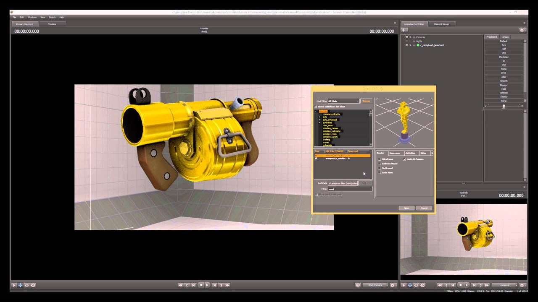Viewport: 538px width, 302px height.
Task: Open the Scripts menu
Action: click(x=52, y=17)
